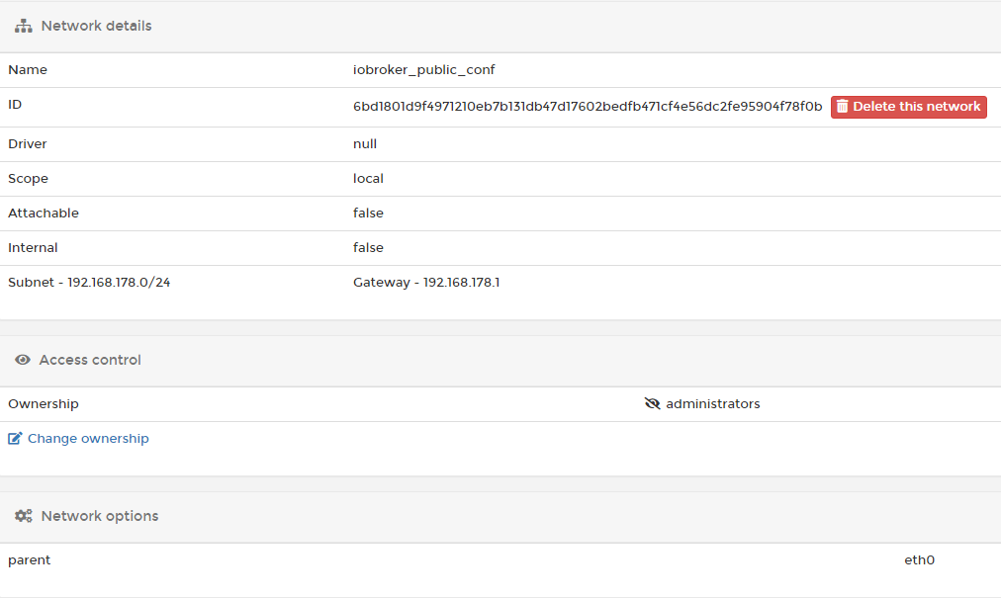Click the Scope value local
Image resolution: width=1001 pixels, height=598 pixels.
368,179
